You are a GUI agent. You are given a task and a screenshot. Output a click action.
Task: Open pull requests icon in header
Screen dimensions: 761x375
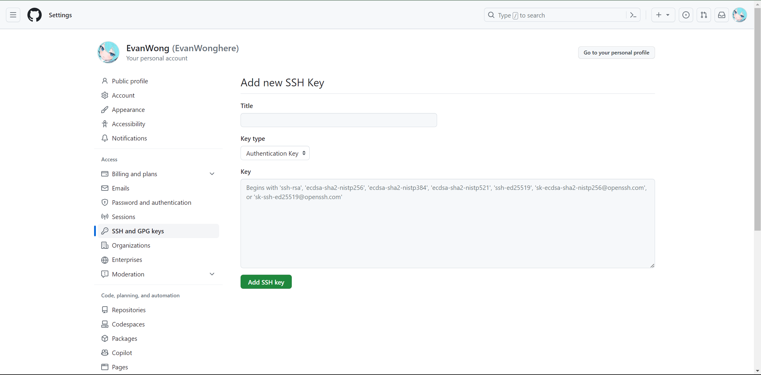(x=704, y=15)
